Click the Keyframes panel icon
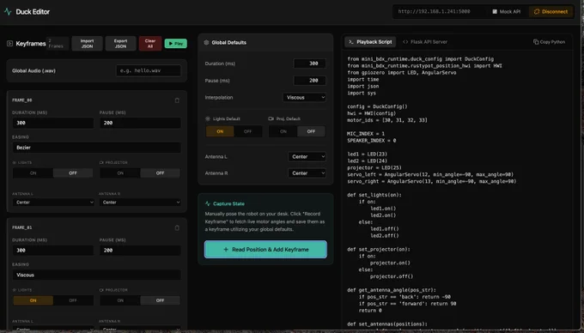Screen dimensions: 584x333 9,44
